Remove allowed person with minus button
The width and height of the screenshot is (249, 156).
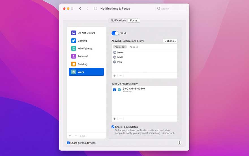pyautogui.click(x=121, y=76)
